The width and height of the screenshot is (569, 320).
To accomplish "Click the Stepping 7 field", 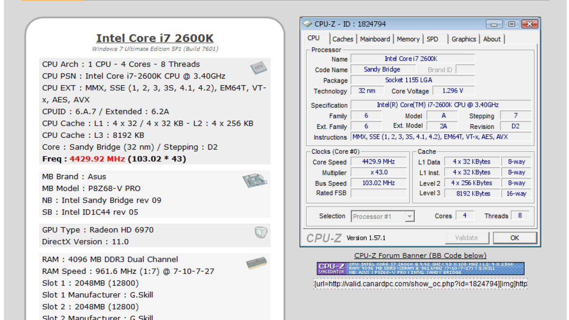I will click(x=516, y=116).
